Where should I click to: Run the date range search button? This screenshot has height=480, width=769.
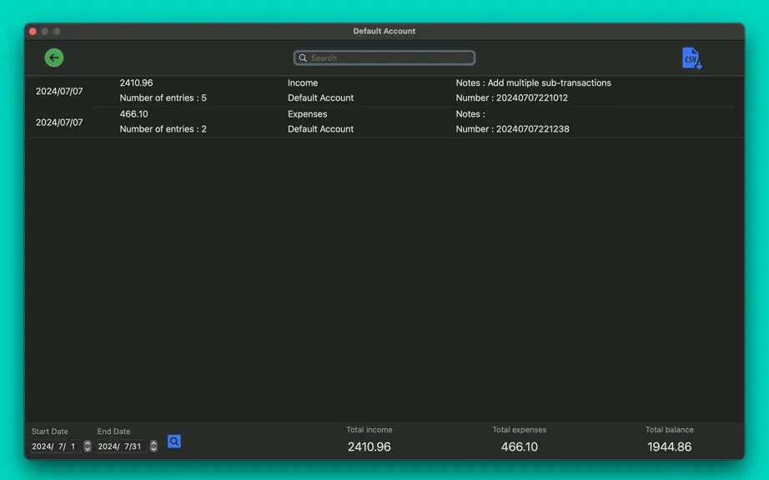pyautogui.click(x=174, y=442)
